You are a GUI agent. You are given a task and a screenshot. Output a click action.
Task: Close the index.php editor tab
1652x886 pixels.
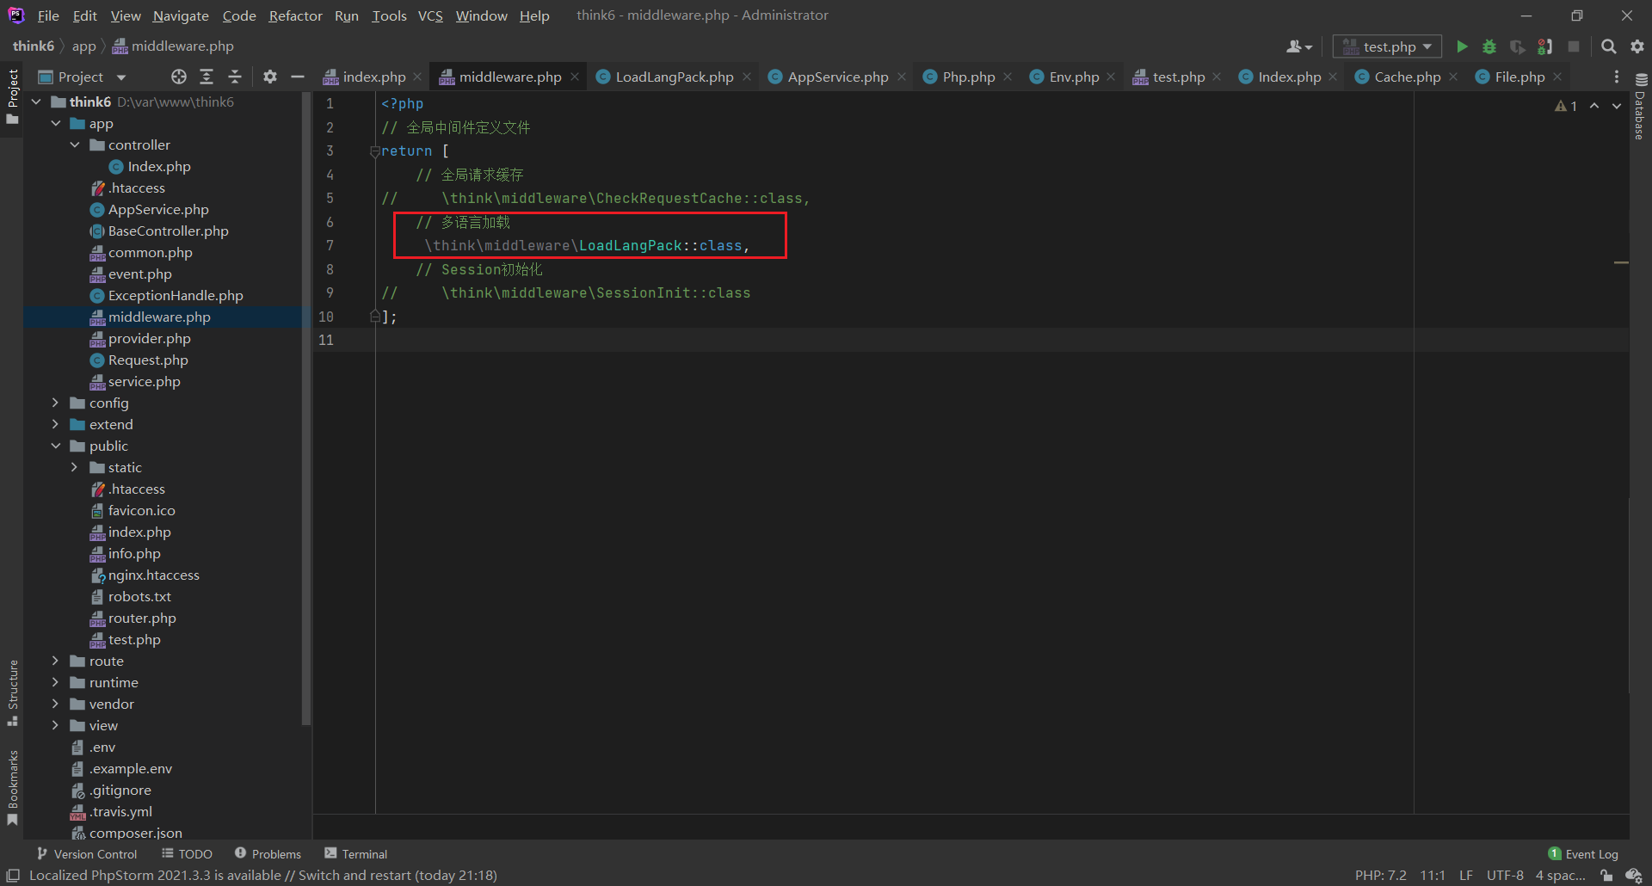pos(417,77)
